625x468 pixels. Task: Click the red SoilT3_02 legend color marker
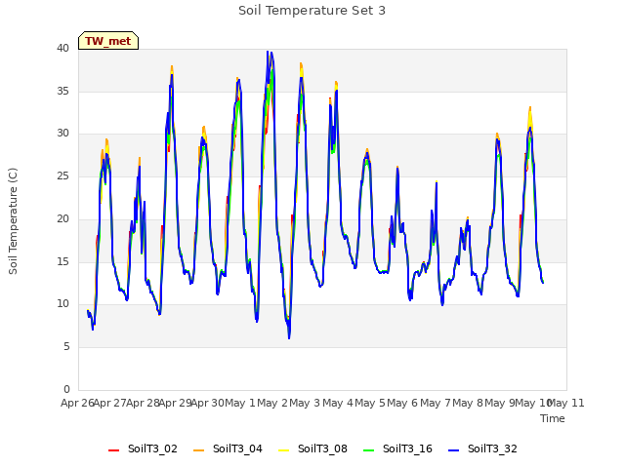pos(113,450)
